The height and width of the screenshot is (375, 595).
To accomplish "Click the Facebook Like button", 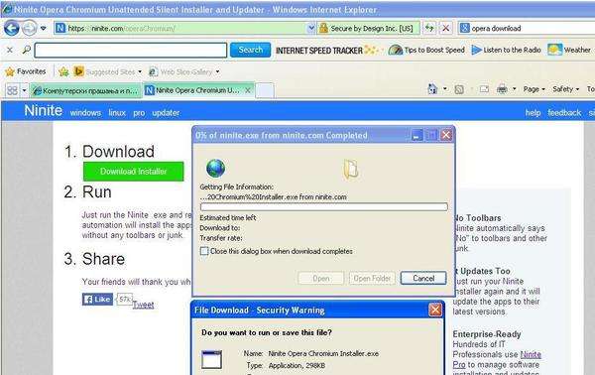I will [x=97, y=299].
